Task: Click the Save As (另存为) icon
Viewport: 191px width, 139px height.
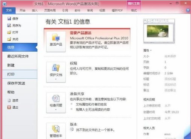Action: point(9,25)
